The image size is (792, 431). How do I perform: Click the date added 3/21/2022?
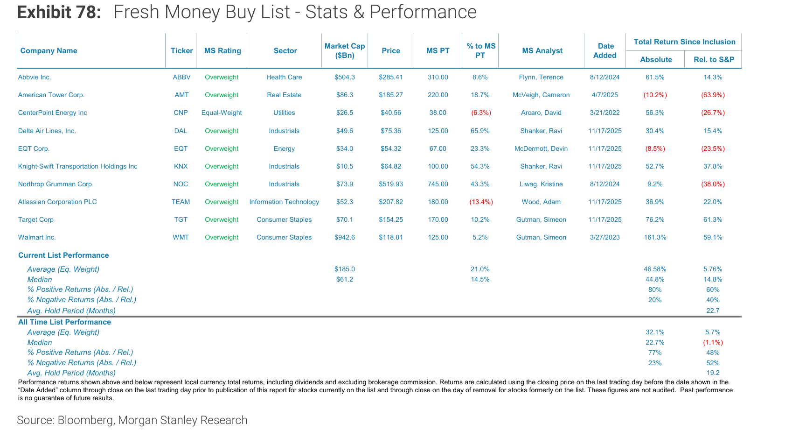click(605, 113)
